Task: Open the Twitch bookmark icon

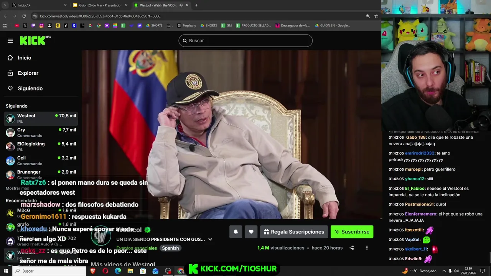Action: (x=33, y=26)
